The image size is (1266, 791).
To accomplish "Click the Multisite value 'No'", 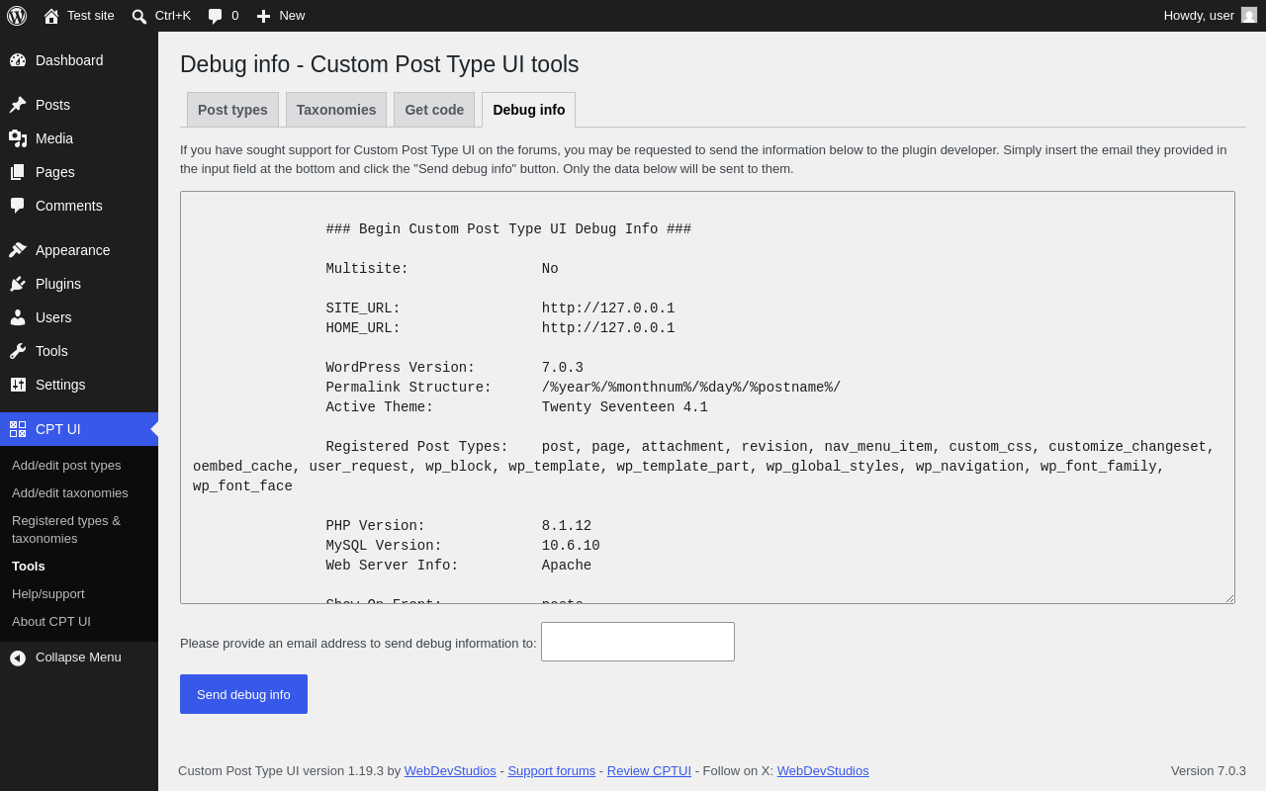I will [550, 269].
